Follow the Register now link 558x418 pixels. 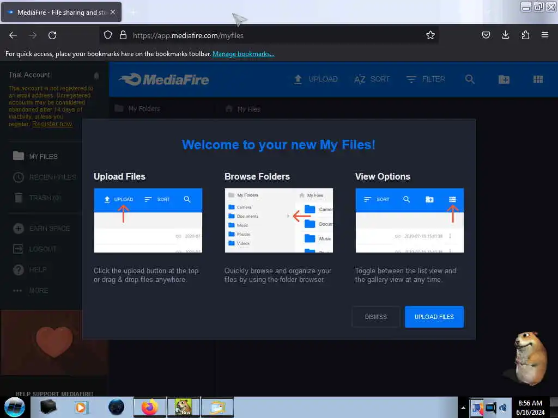click(x=52, y=124)
